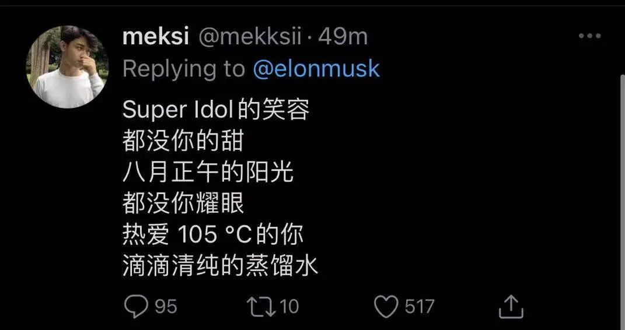Visit the @elonmusk mention link
Screen dimensions: 625x330
click(x=316, y=69)
